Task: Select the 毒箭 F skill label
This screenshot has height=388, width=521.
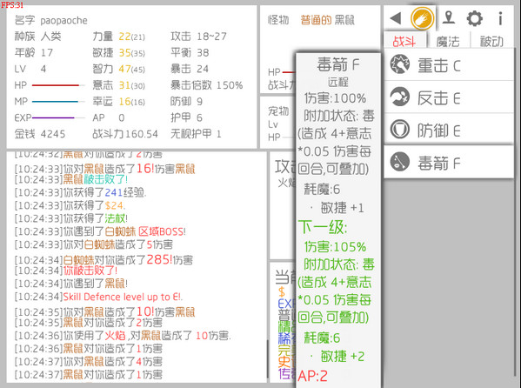Action: [439, 164]
